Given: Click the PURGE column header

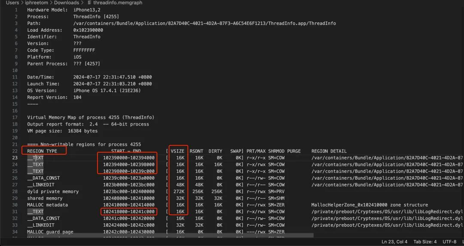Looking at the screenshot, I should [x=294, y=151].
